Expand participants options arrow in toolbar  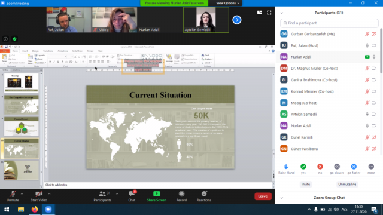point(117,194)
